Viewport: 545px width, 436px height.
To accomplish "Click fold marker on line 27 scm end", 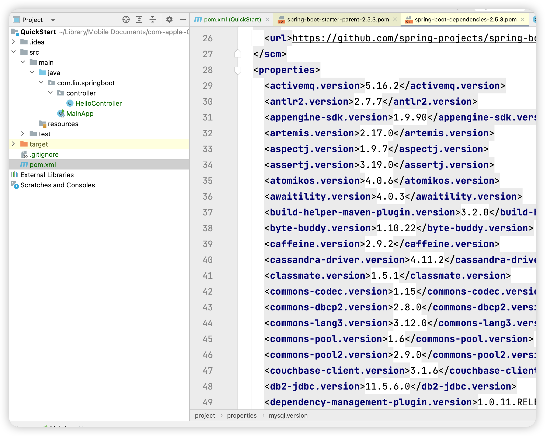I will (238, 54).
